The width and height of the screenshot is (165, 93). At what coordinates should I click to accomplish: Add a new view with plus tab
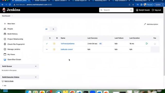pos(53,29)
